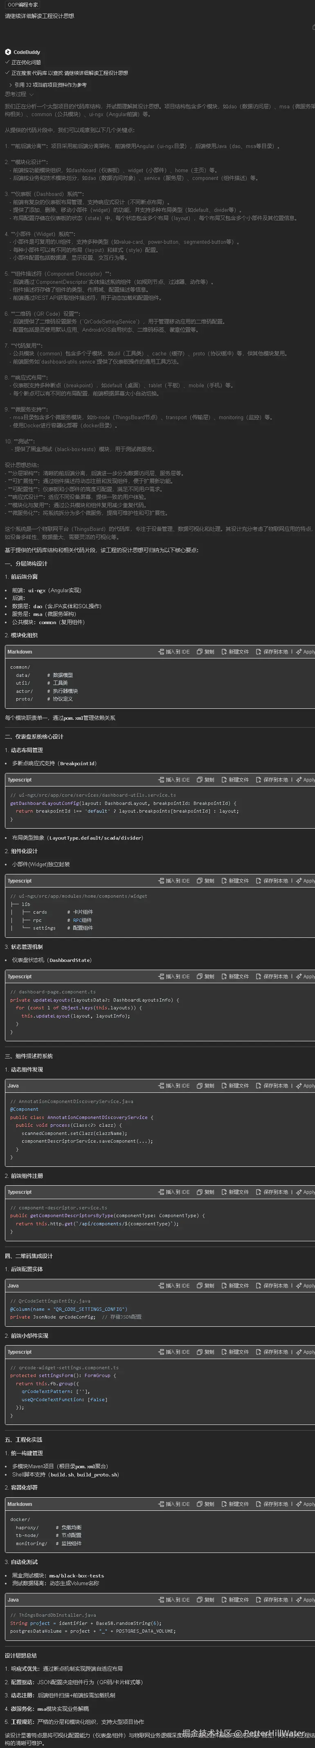Expand the 引用 32 项 reference list chevron
The image size is (315, 1748).
[x=10, y=85]
